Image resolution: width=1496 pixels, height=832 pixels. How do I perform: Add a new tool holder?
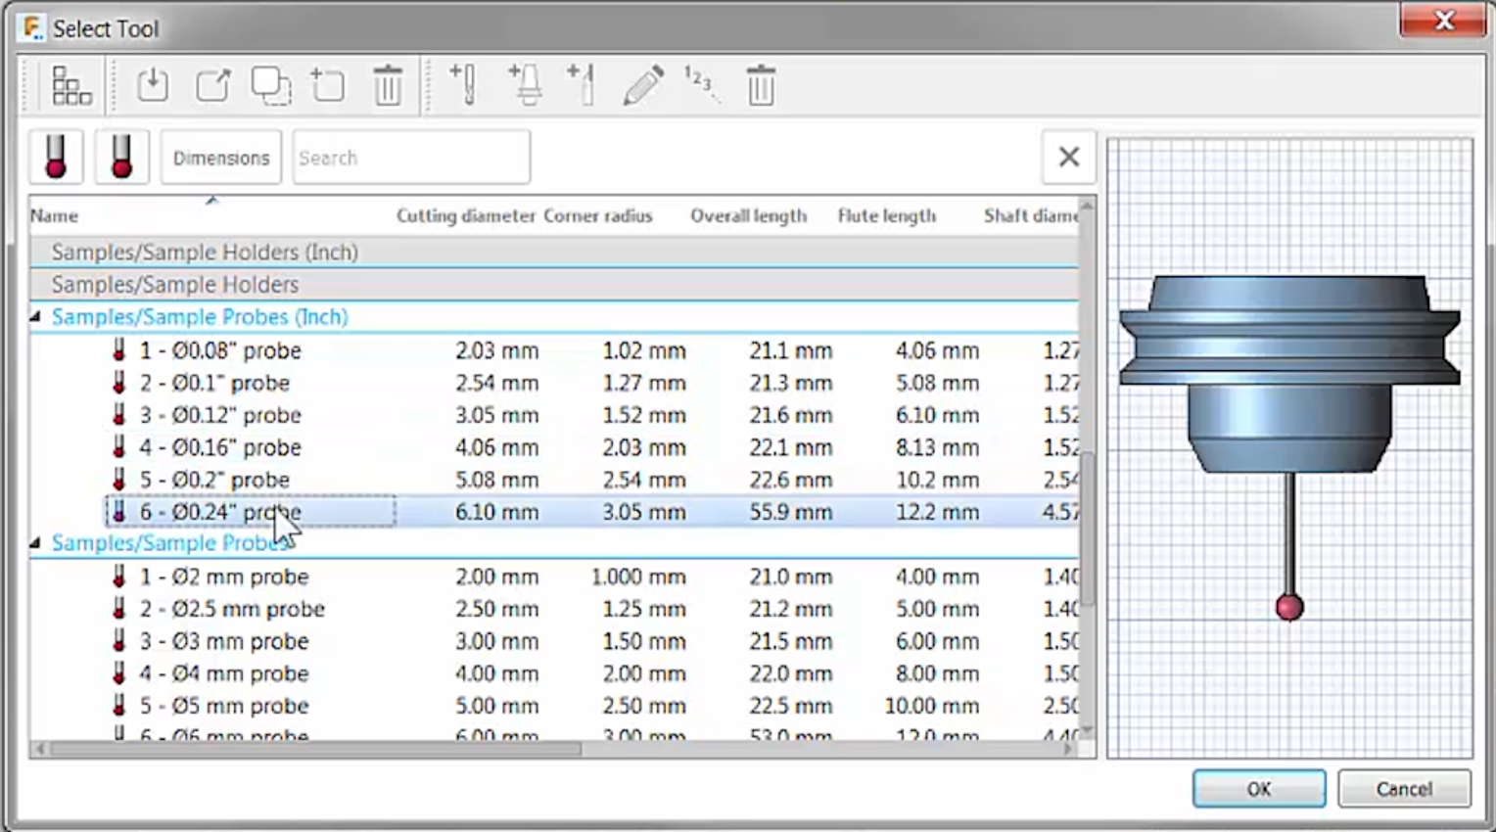(x=525, y=86)
